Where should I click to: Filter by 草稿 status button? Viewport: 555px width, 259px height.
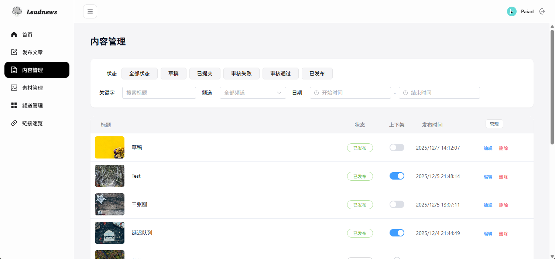[x=174, y=74]
